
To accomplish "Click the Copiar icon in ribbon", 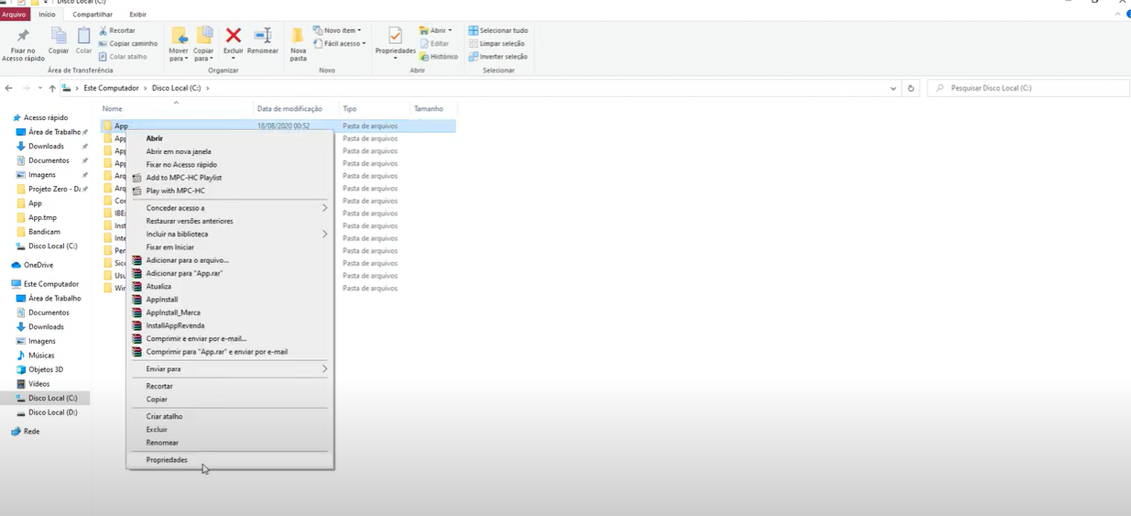I will click(x=59, y=37).
